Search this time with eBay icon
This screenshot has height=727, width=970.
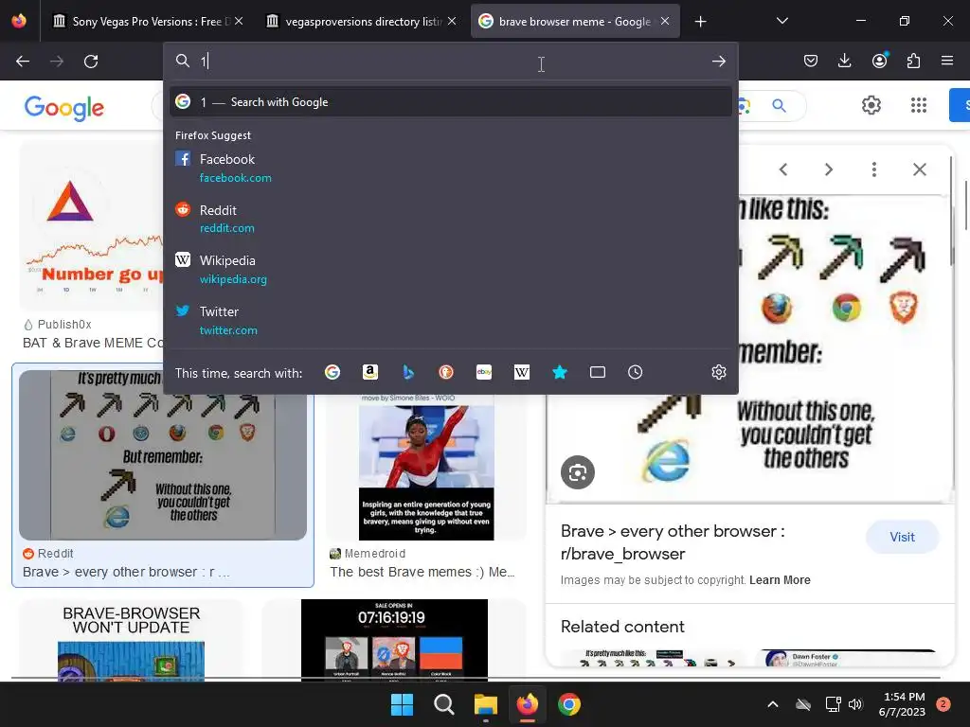tap(484, 372)
